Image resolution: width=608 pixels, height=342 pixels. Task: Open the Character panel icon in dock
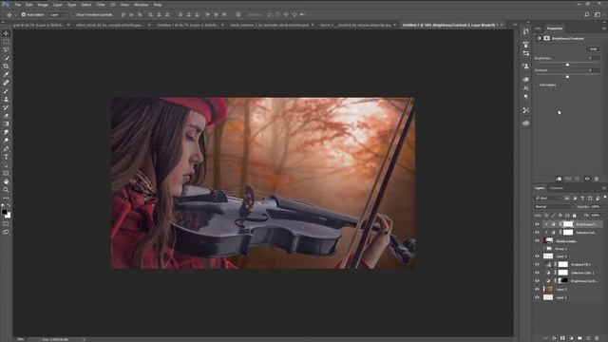pos(525,88)
